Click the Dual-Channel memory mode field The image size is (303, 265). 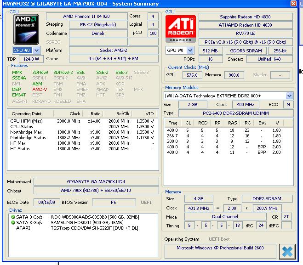[x=225, y=217]
